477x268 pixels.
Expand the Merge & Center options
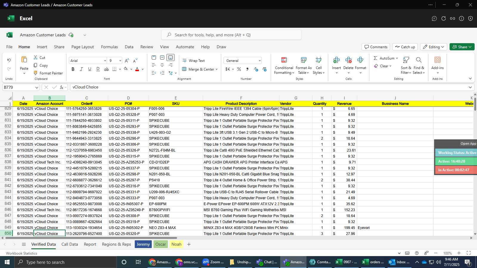click(216, 69)
